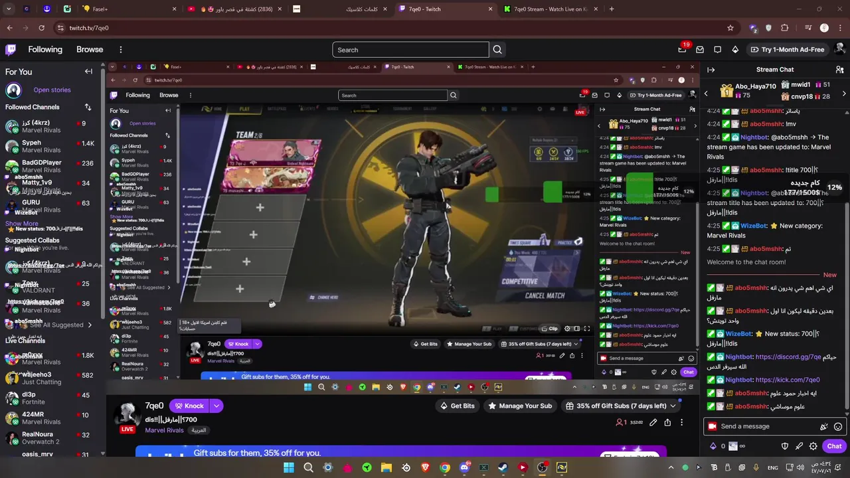Open a new browser tab with plus
The image size is (850, 478).
(612, 9)
